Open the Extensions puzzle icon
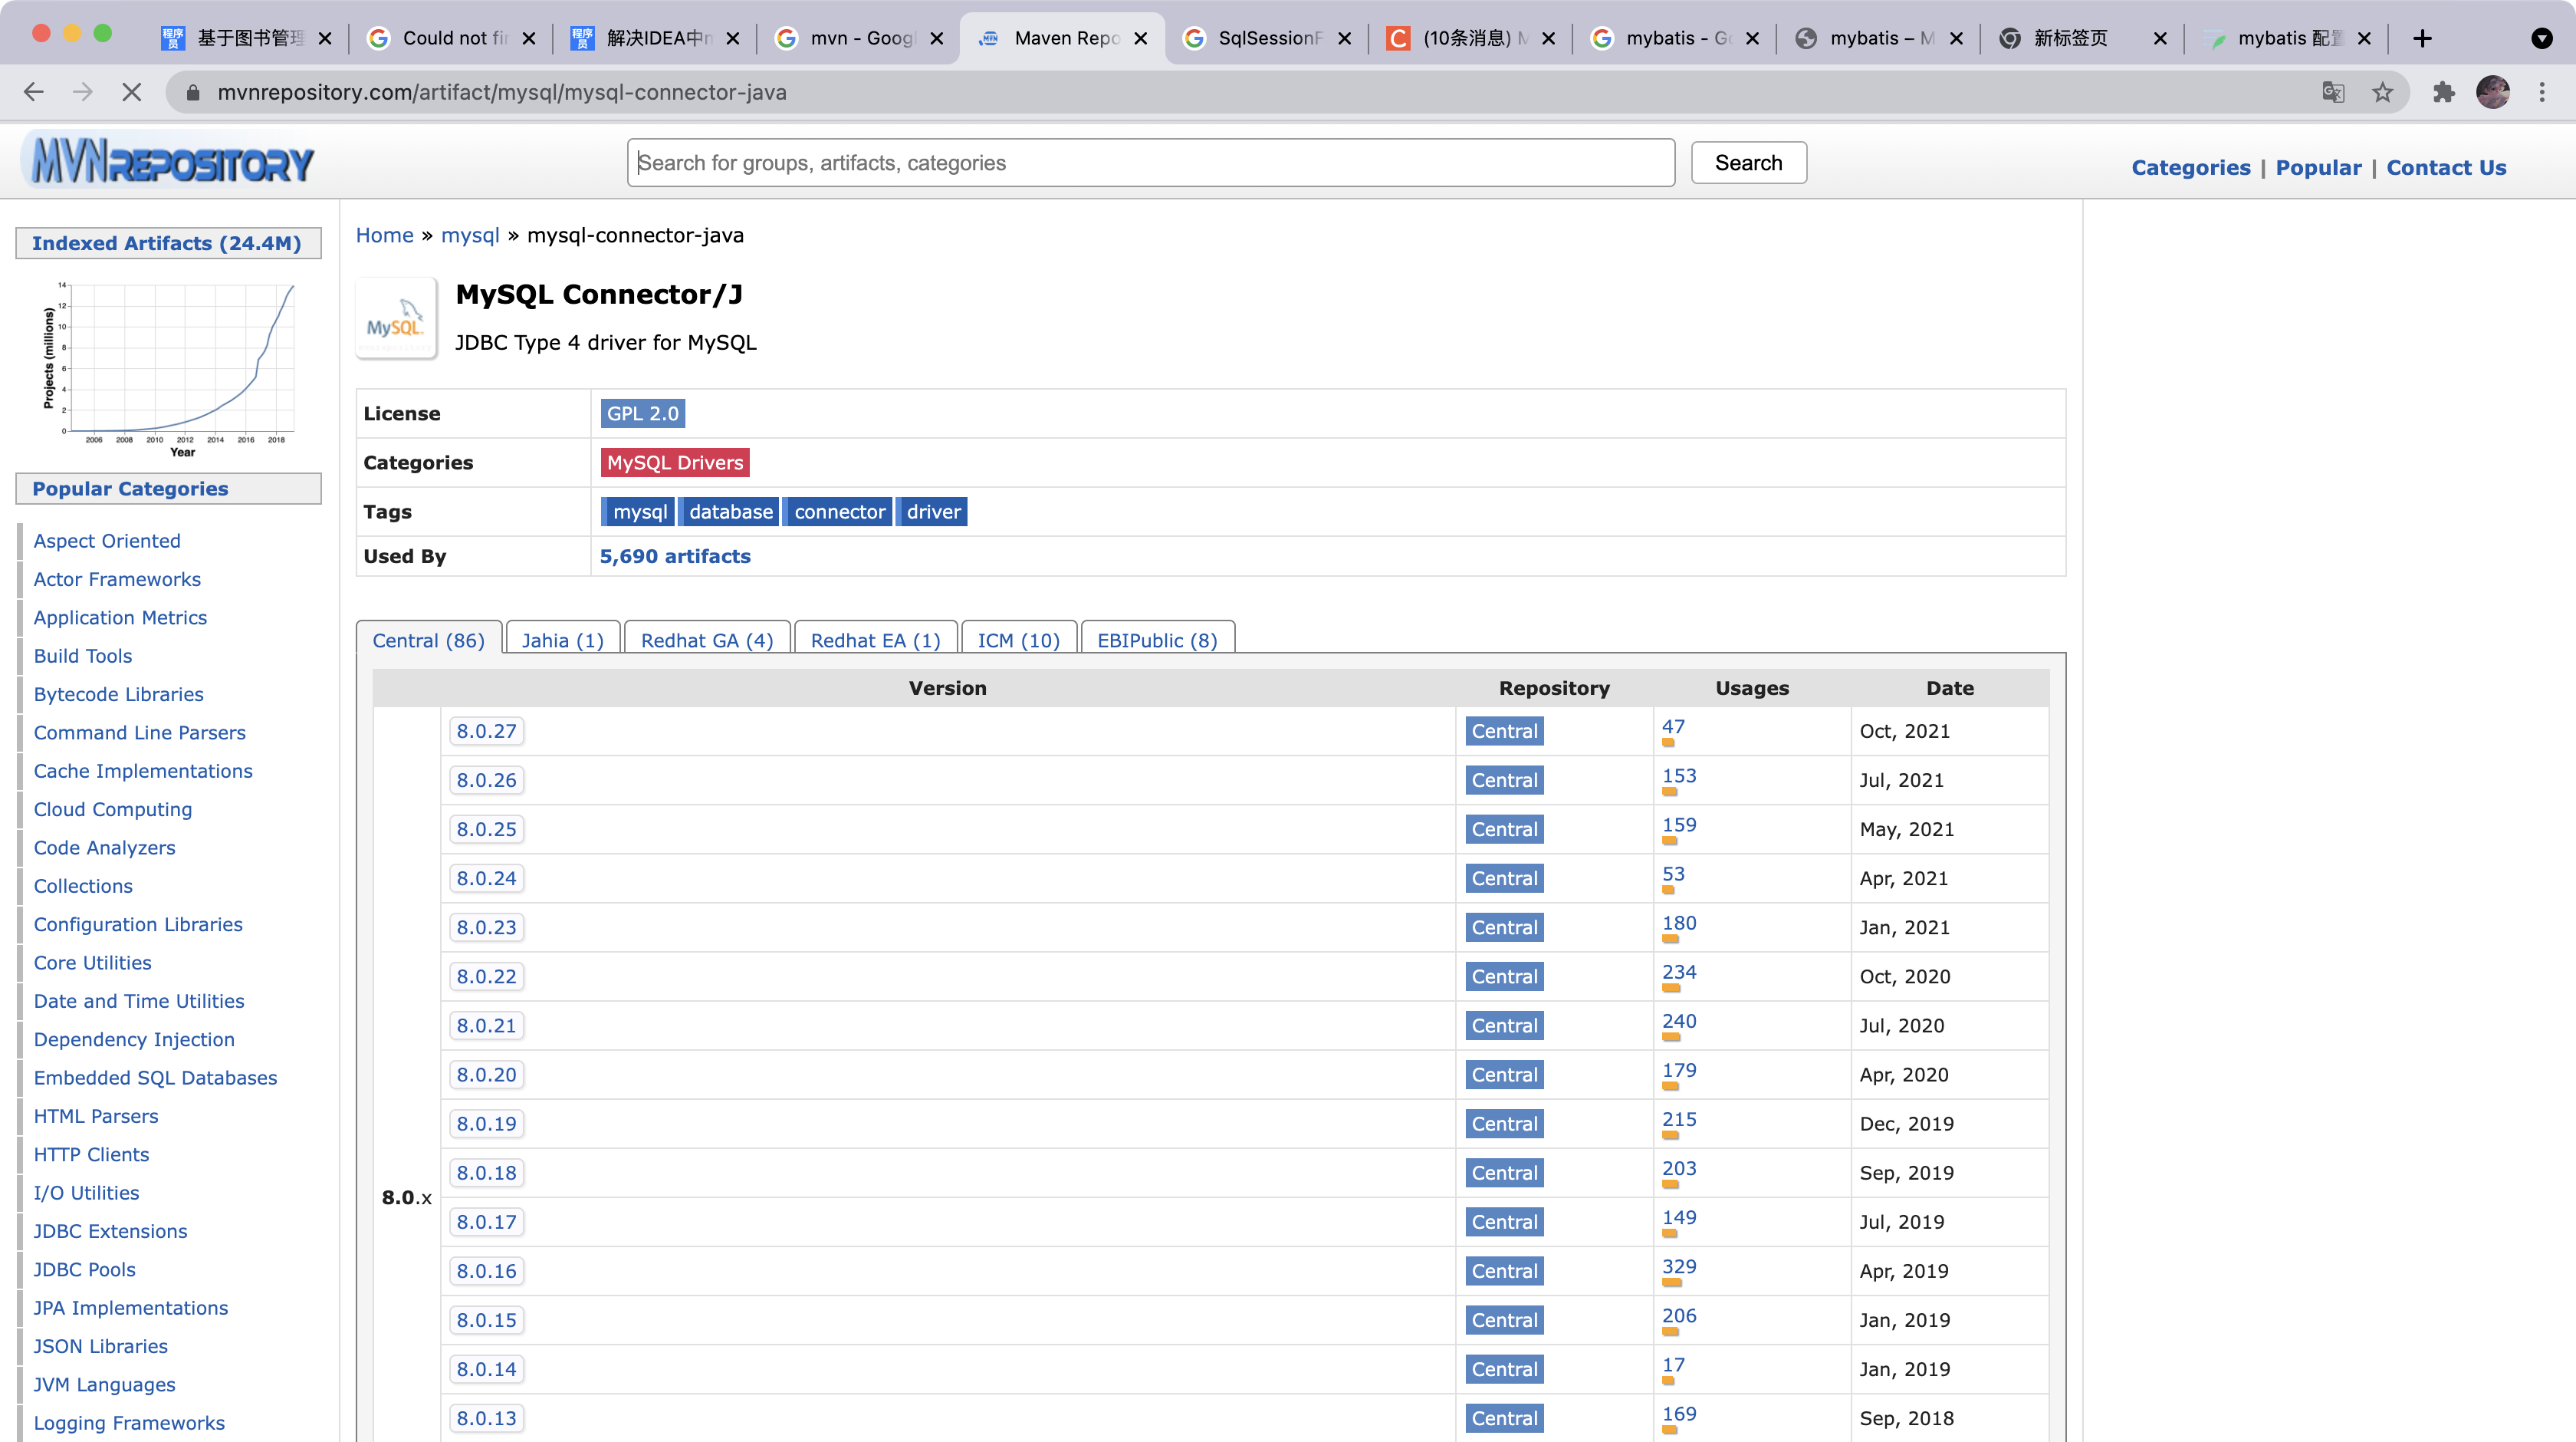Viewport: 2576px width, 1442px height. pyautogui.click(x=2444, y=92)
